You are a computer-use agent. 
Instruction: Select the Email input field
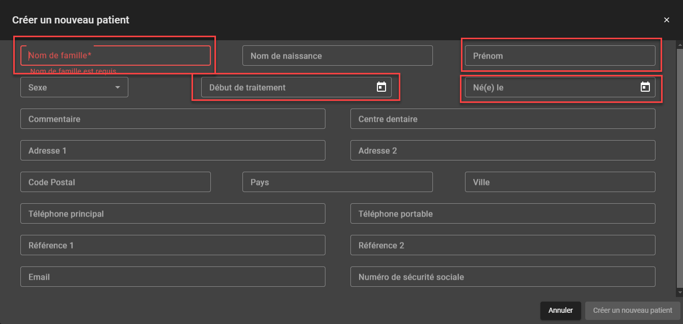point(173,277)
